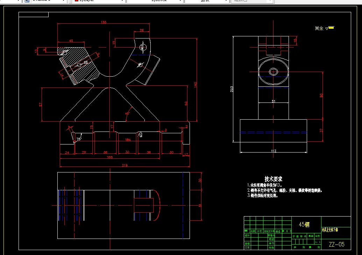Click the 13 dimension beside hatched corner
The image size is (362, 255).
36,50
